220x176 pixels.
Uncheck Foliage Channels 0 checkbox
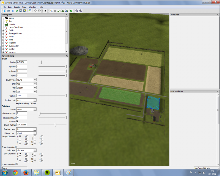pyautogui.click(x=20, y=136)
